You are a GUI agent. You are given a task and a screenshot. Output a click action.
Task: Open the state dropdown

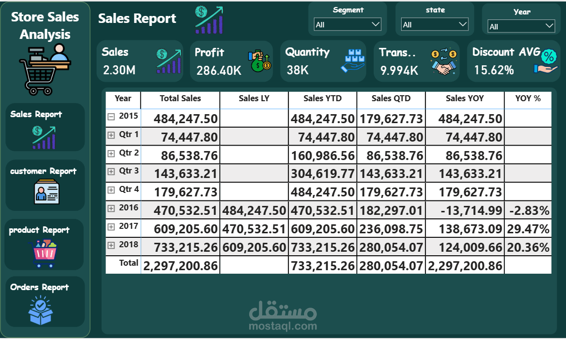434,24
